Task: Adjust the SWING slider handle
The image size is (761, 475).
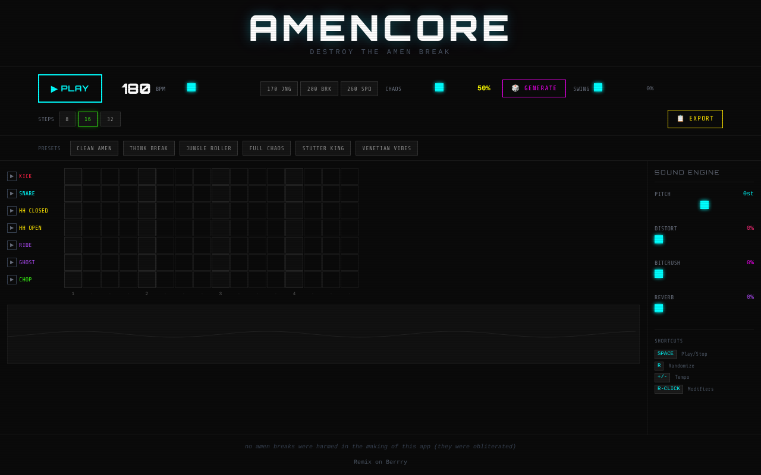Action: 598,87
